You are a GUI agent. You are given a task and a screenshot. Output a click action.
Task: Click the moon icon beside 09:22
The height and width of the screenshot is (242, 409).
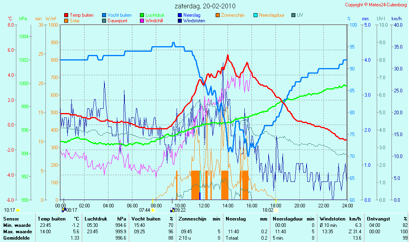(x=172, y=210)
